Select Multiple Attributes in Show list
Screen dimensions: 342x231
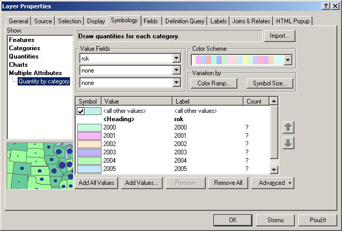tap(35, 73)
